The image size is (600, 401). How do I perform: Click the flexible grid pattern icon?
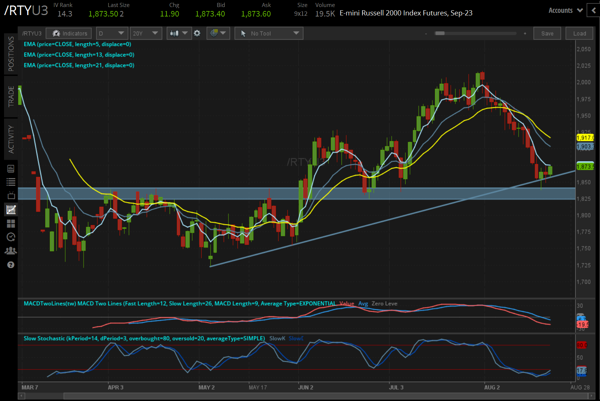[x=11, y=224]
